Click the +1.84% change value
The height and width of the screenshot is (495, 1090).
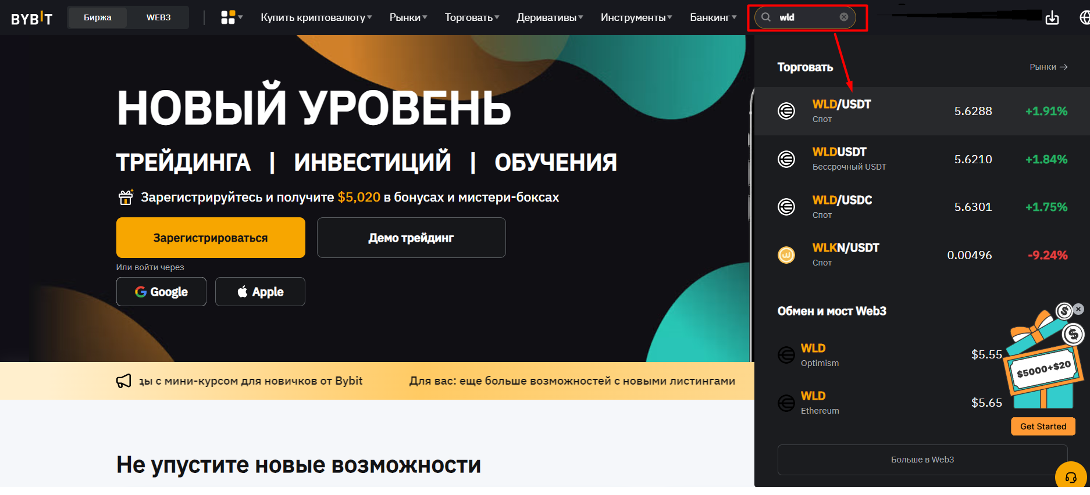1046,159
